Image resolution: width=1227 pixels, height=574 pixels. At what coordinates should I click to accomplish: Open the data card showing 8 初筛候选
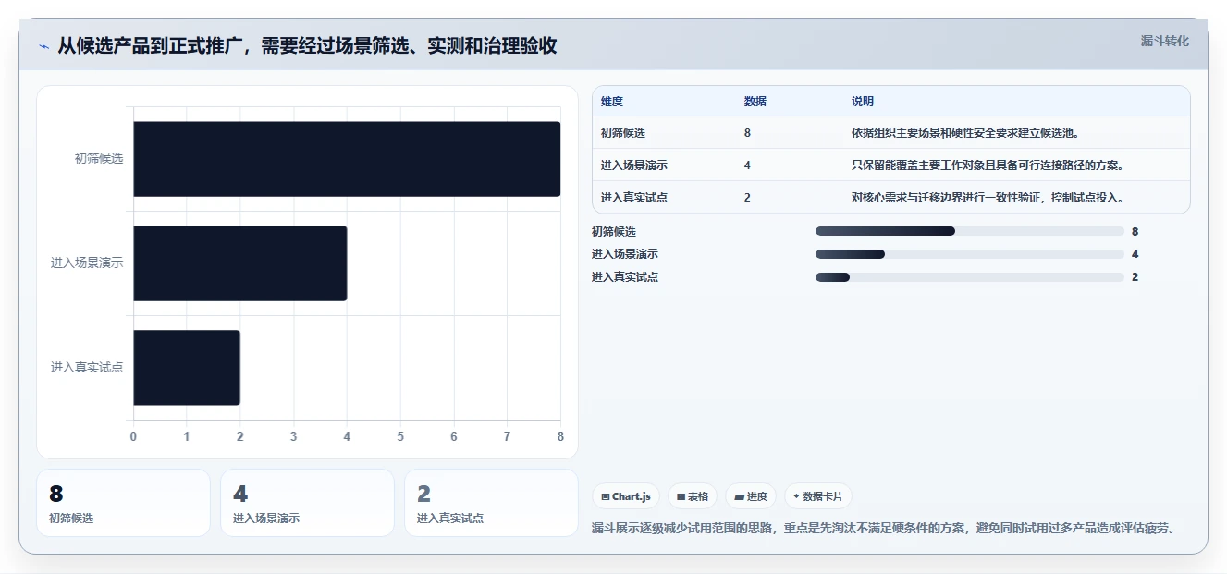pos(124,503)
